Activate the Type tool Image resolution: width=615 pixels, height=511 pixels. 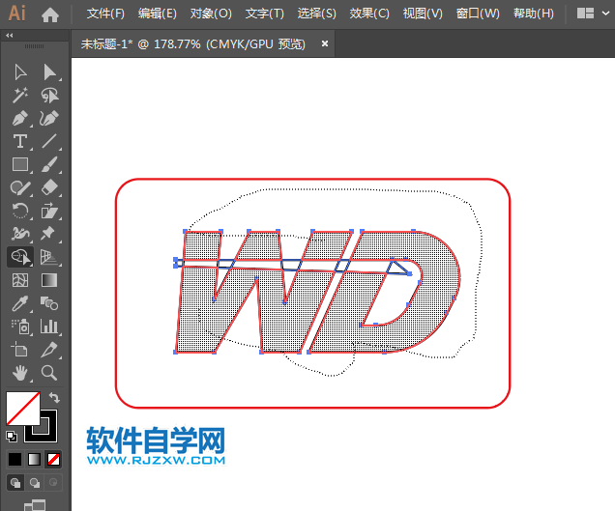pos(20,141)
